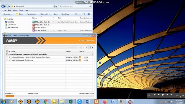This screenshot has height=104, width=185.
Task: Click the Title column header in Explorer
Action: click(60, 18)
